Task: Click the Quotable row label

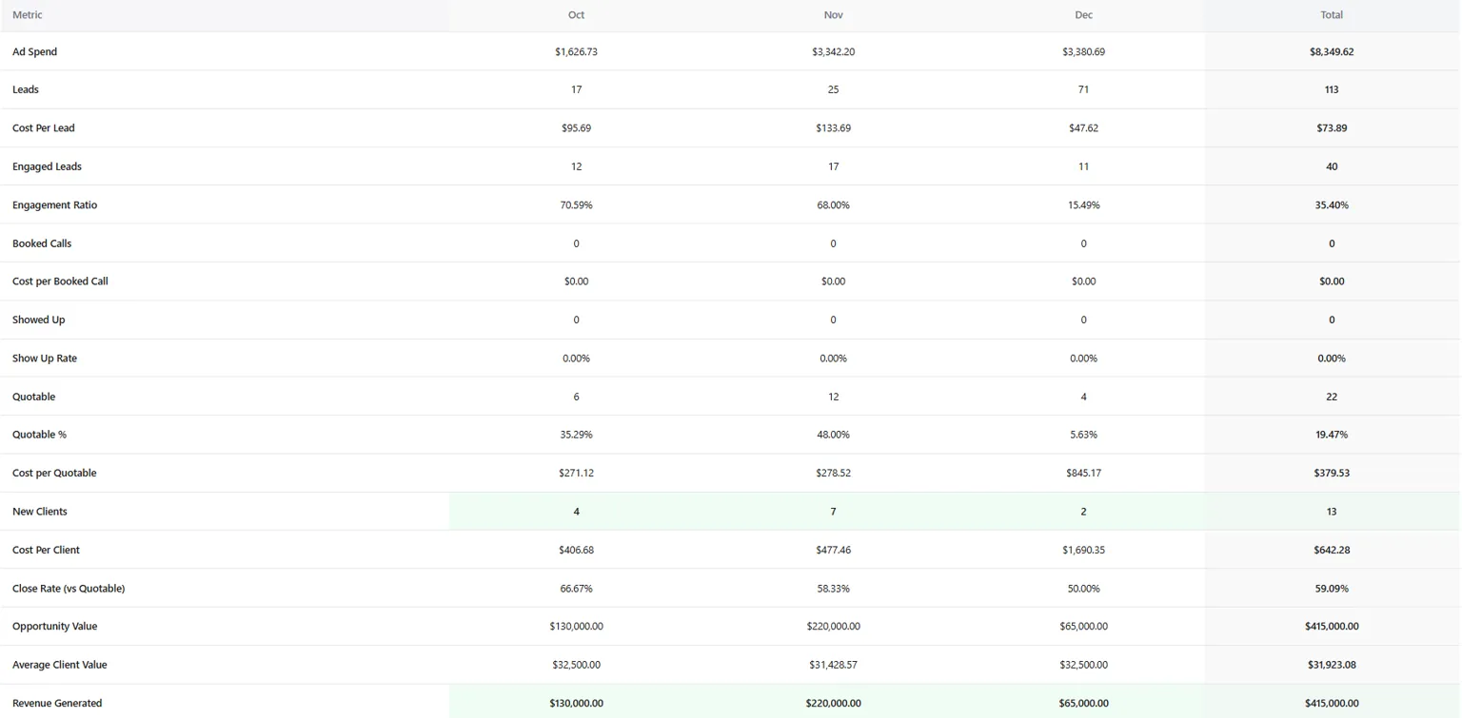Action: (33, 397)
